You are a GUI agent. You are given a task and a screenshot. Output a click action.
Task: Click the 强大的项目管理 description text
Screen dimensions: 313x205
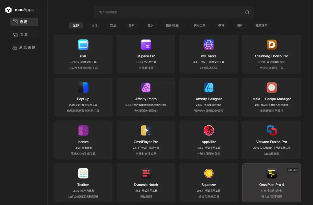point(272,197)
